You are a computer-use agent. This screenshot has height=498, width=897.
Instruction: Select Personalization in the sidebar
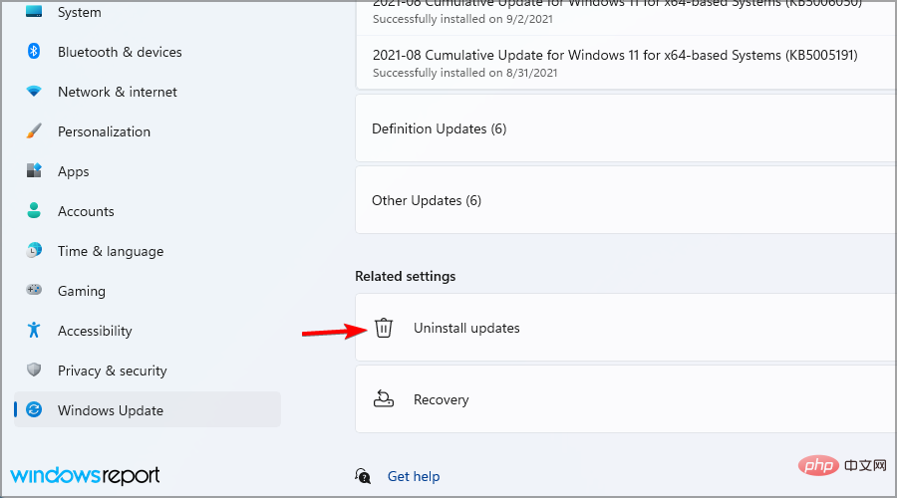pos(148,131)
